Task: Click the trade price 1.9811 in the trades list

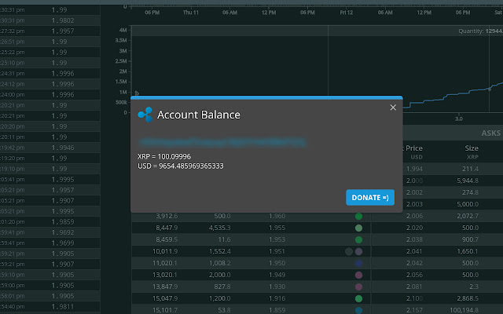Action: [63, 307]
